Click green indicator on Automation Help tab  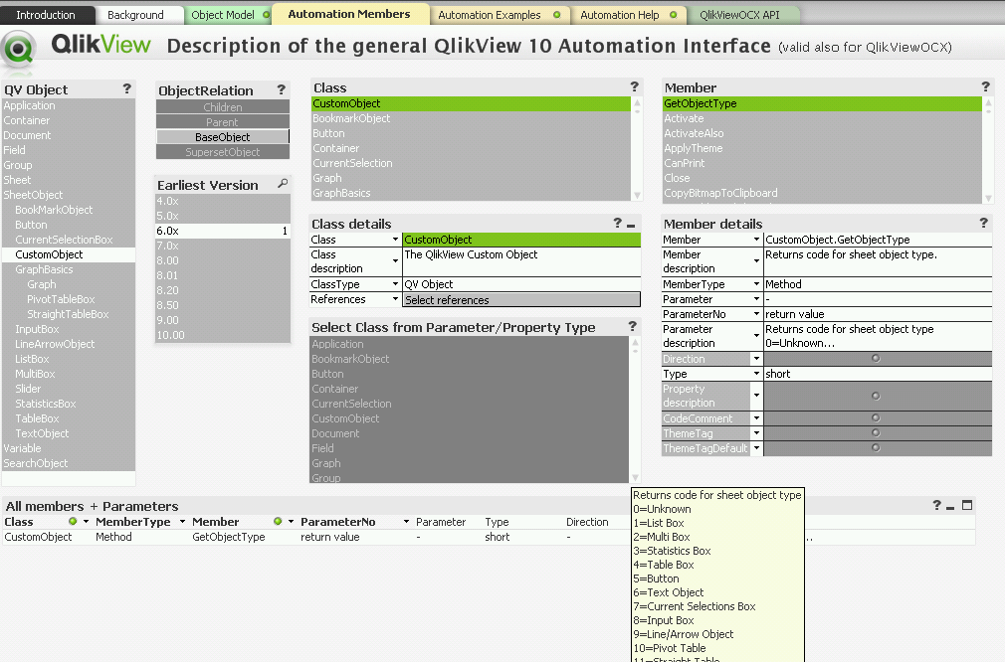pyautogui.click(x=673, y=15)
